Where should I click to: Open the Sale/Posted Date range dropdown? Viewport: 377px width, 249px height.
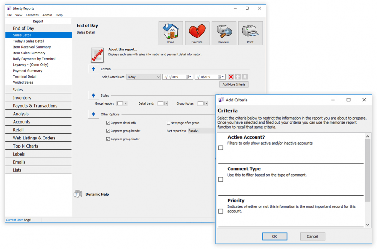(x=143, y=77)
